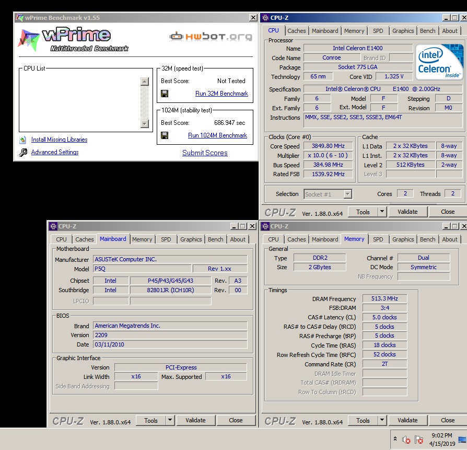
Task: Click up arrow of CPU List scrollbar
Action: coord(145,82)
